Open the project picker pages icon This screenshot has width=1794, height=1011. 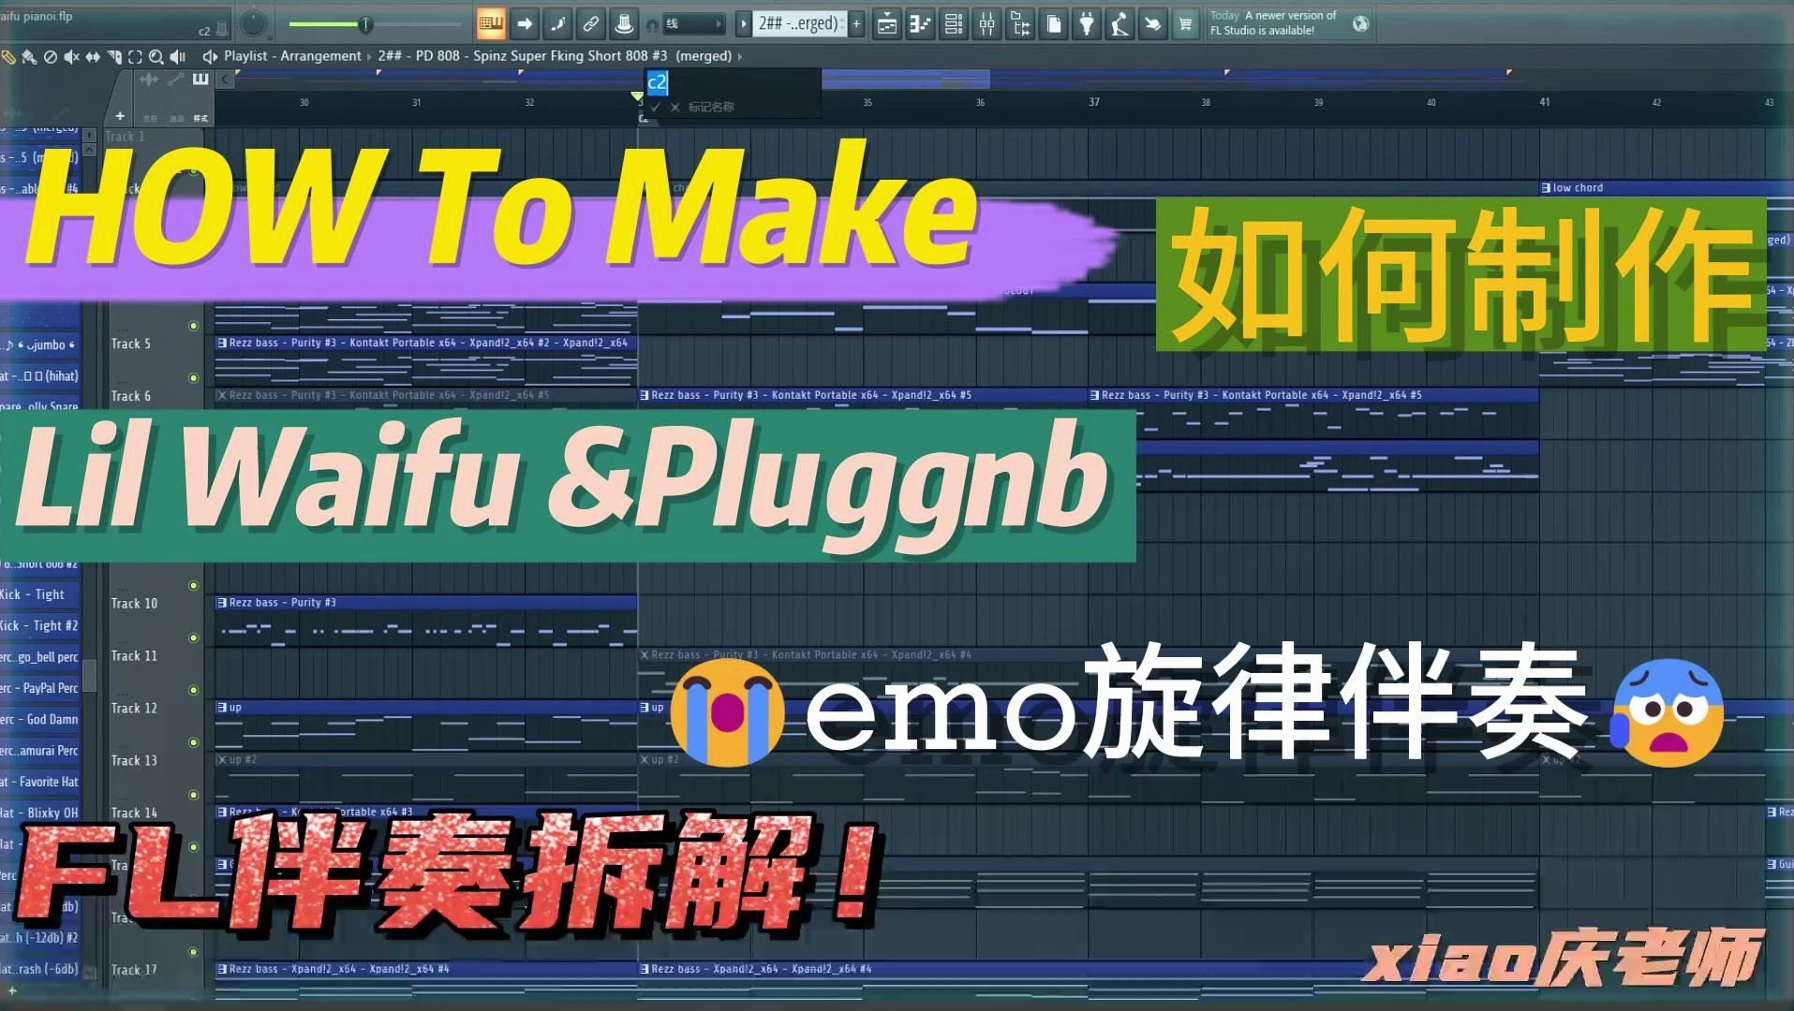tap(1054, 24)
